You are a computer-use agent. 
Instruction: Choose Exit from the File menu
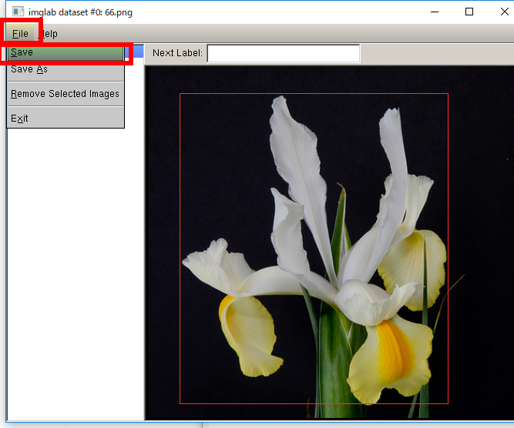(x=66, y=119)
